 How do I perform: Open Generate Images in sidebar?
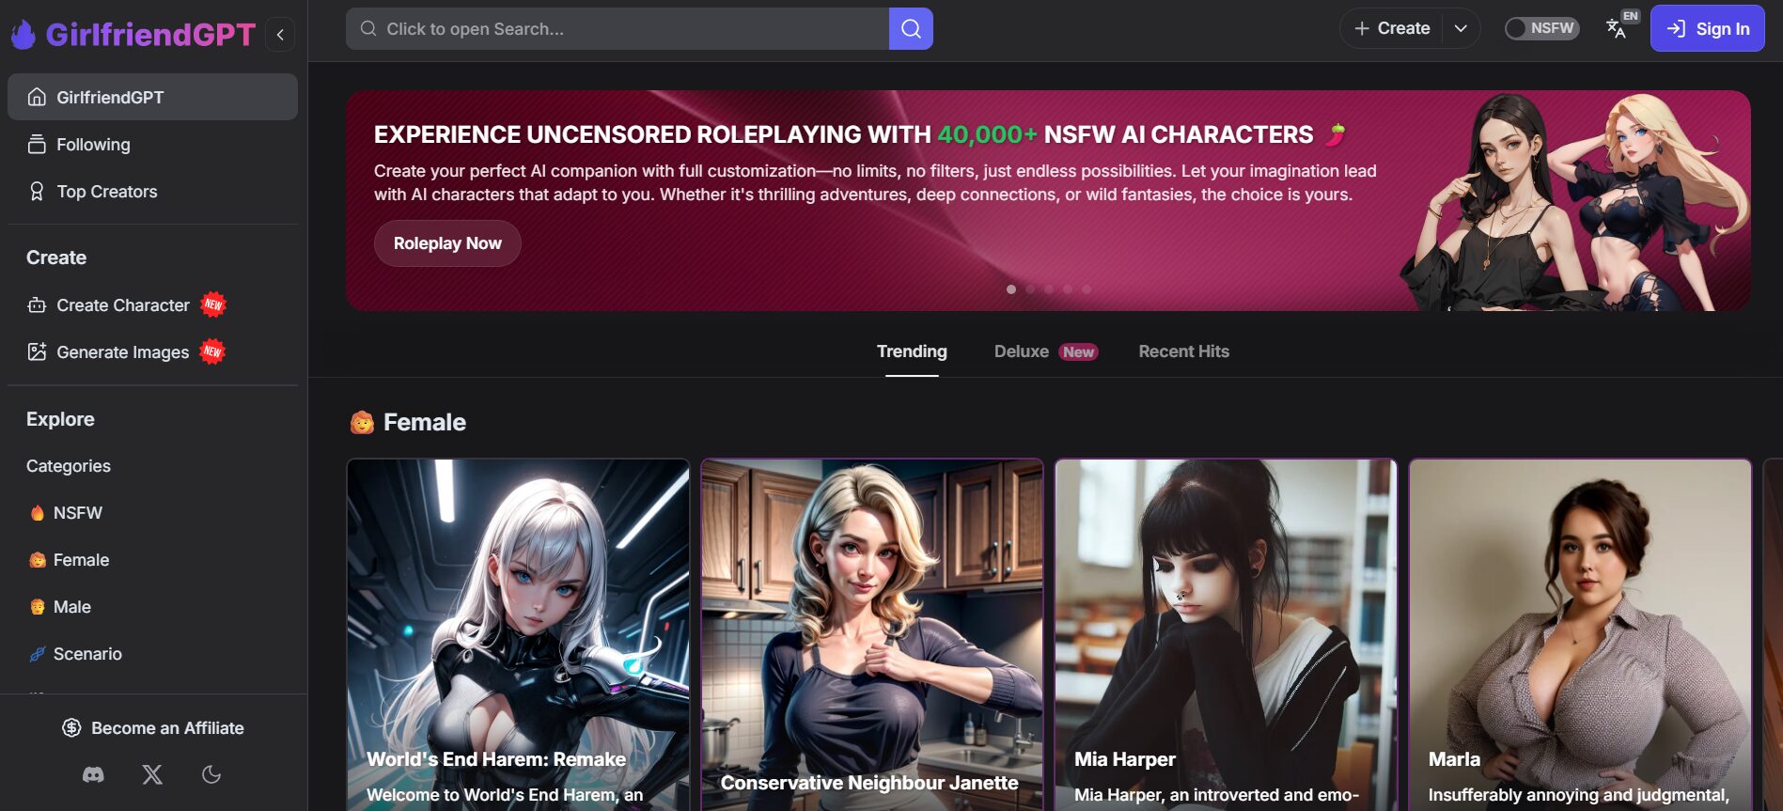122,352
